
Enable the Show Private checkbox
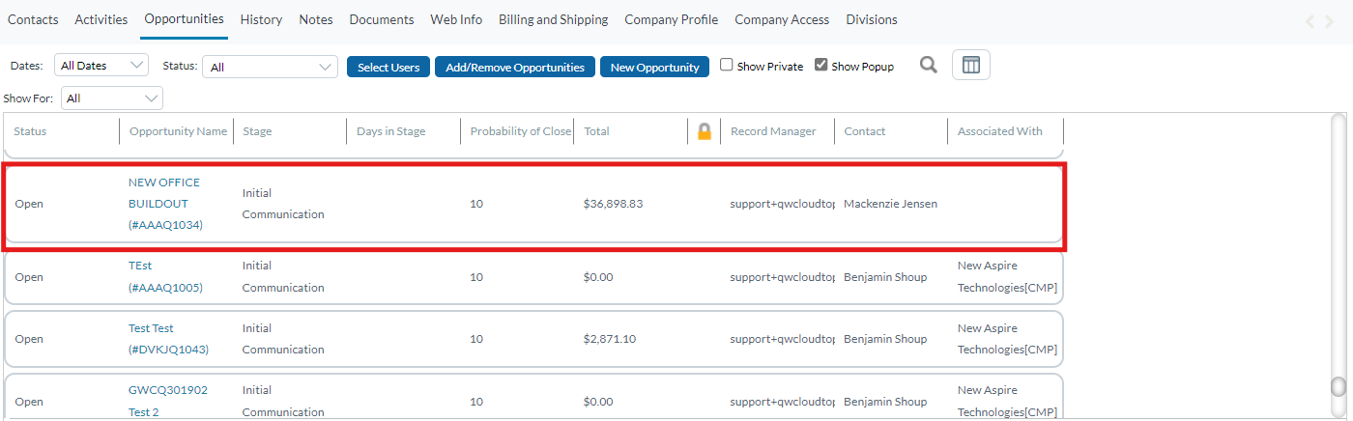click(727, 66)
